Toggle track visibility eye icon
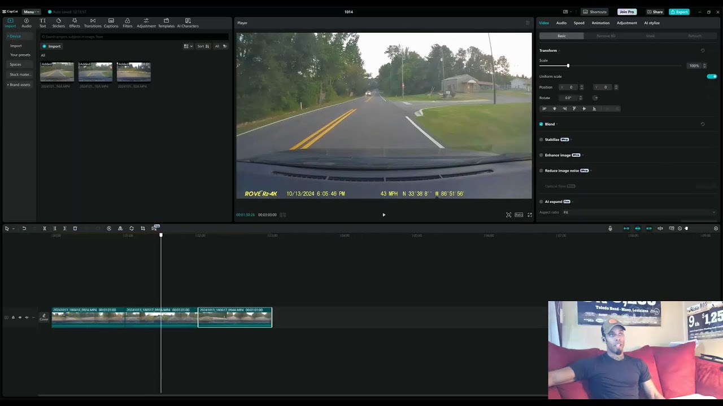The height and width of the screenshot is (406, 723). 20,317
